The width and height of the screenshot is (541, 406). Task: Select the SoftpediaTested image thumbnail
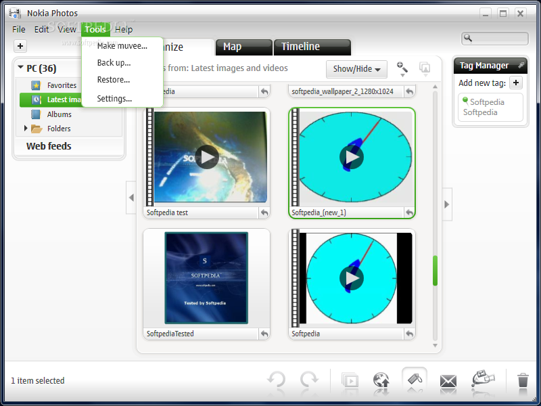point(206,278)
